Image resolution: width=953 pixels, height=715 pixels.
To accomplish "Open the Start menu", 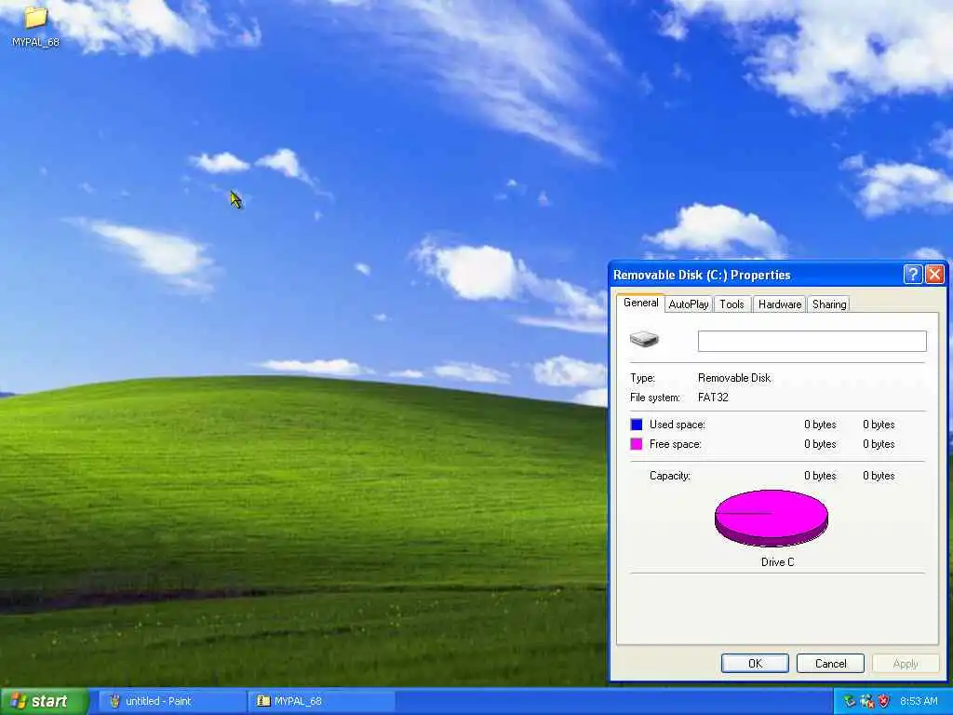I will tap(44, 701).
